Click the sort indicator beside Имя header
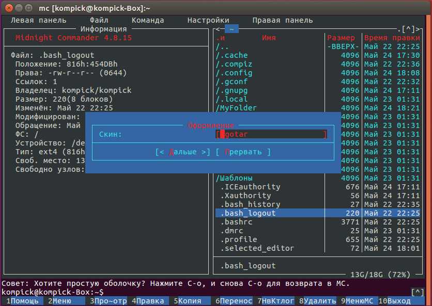This screenshot has width=432, height=306. [220, 38]
